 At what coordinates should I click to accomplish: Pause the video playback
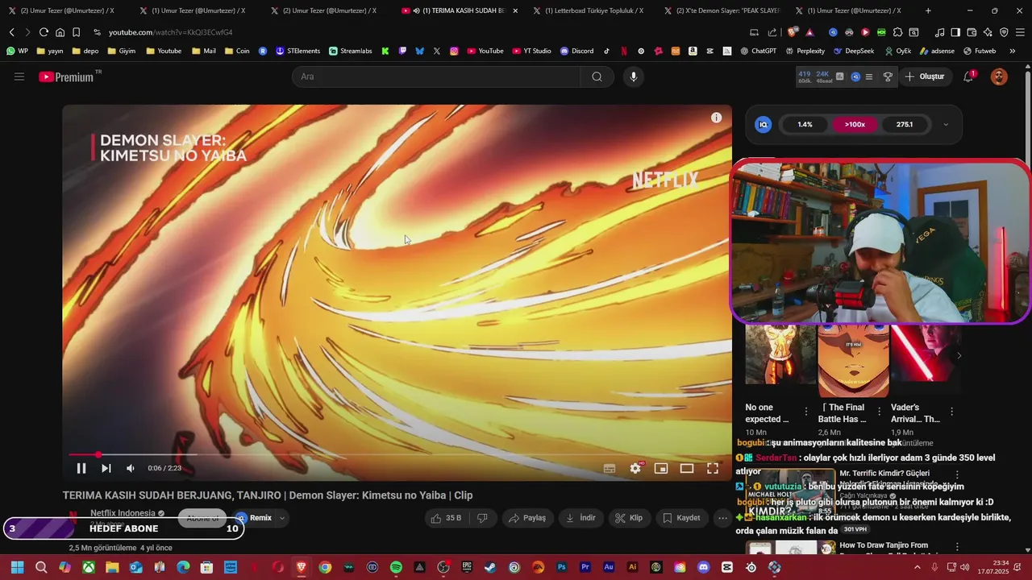(81, 468)
